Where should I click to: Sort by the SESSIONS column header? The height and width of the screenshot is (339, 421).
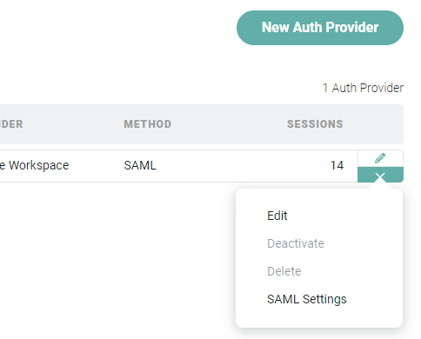315,124
